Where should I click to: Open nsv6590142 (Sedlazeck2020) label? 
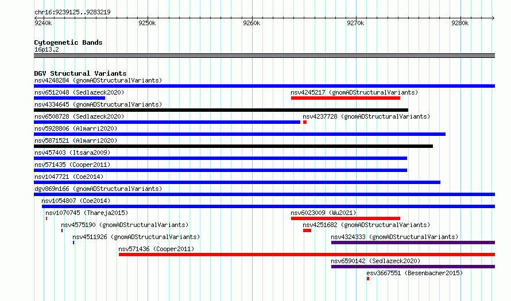(x=375, y=261)
